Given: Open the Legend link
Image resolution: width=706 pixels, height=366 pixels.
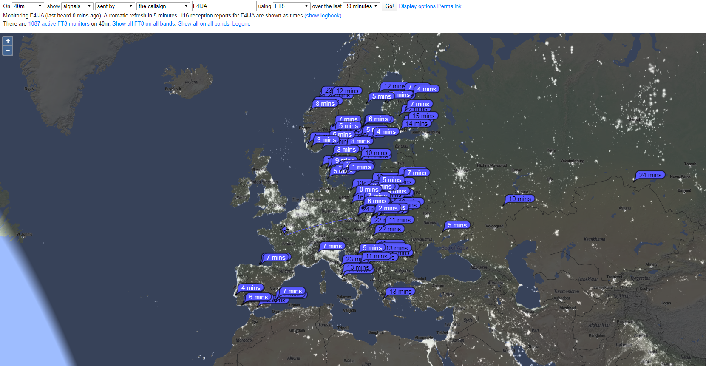Looking at the screenshot, I should coord(241,24).
